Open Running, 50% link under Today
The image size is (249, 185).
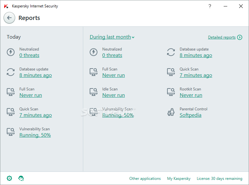(x=35, y=135)
